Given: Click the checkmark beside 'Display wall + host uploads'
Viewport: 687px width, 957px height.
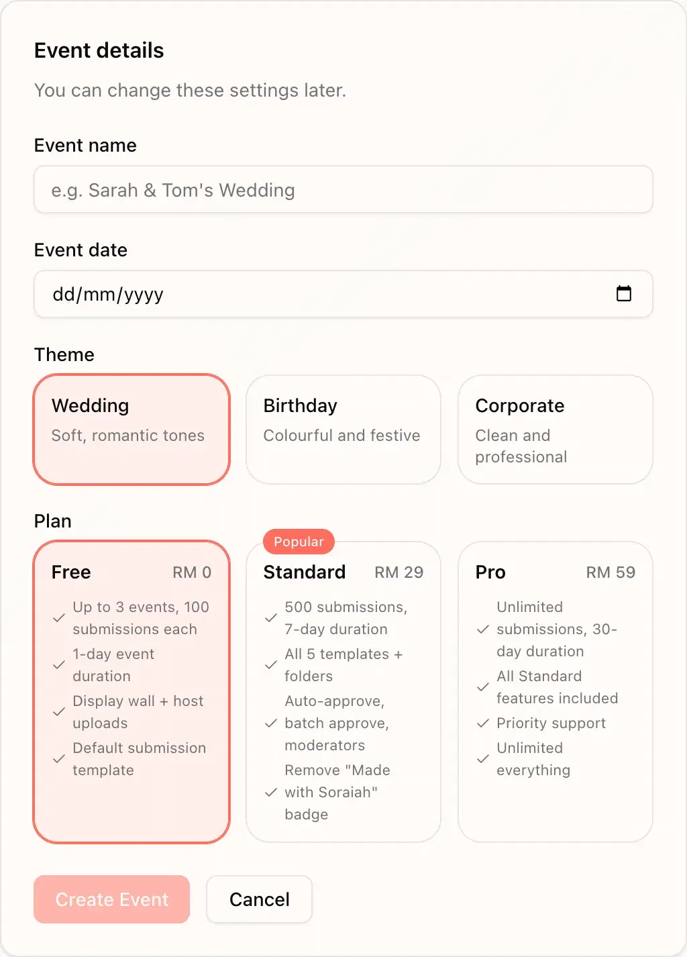Looking at the screenshot, I should click(59, 712).
